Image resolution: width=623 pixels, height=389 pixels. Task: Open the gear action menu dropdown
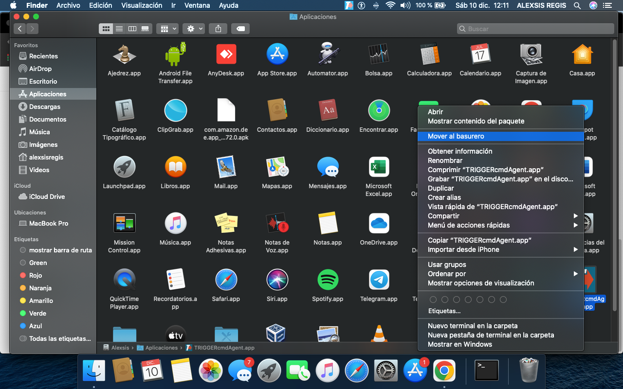194,29
